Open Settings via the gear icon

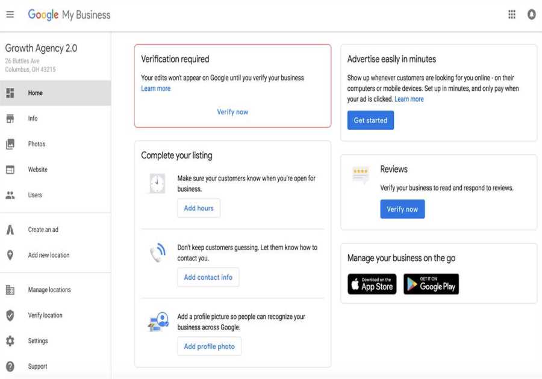click(x=10, y=340)
